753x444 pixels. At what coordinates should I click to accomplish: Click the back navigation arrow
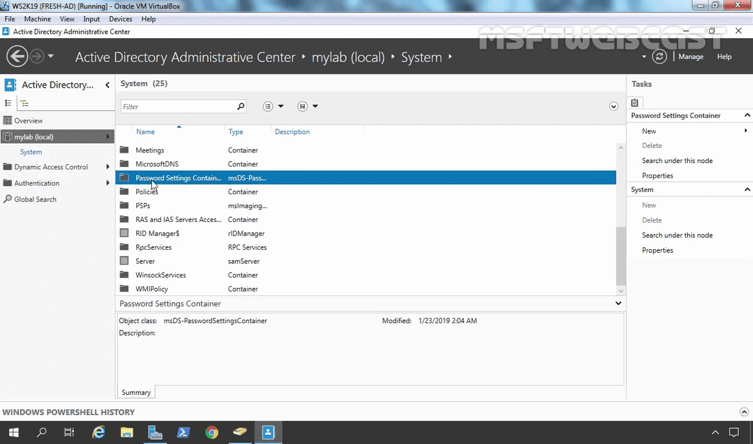[x=17, y=57]
